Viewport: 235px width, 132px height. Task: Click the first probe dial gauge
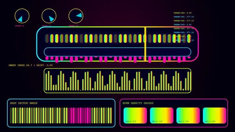(x=22, y=16)
